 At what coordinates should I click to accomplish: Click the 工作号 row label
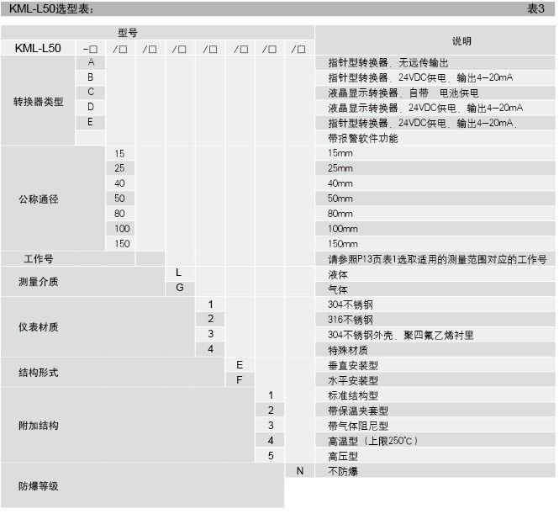tap(38, 259)
